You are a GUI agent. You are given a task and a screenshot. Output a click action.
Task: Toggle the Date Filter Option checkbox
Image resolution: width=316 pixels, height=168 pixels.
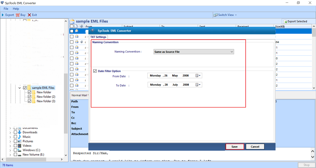[95, 71]
